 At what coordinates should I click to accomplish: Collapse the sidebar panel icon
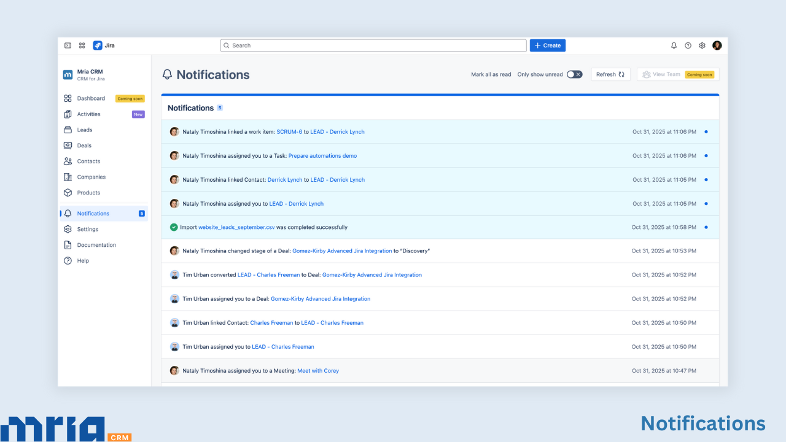[x=68, y=45]
